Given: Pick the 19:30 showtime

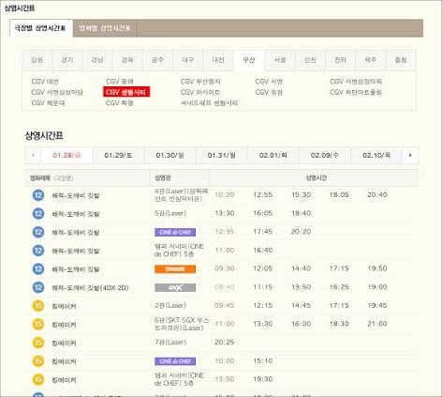Looking at the screenshot, I should click(x=263, y=379).
